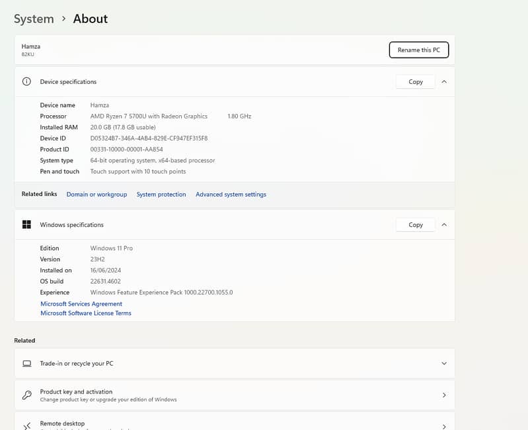Click the Product key icon

tap(26, 395)
